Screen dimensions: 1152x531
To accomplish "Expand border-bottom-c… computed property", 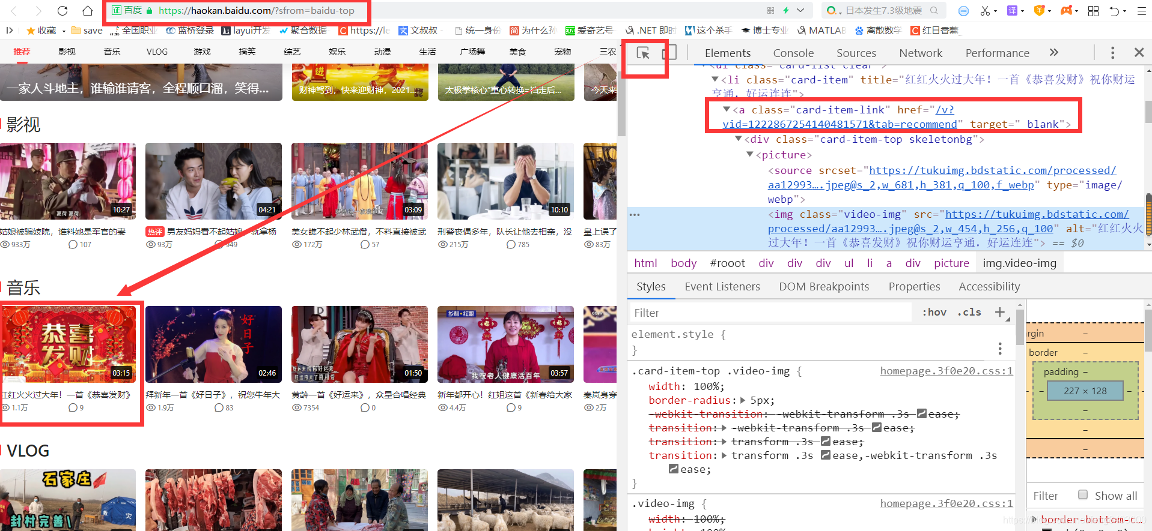I will pos(1034,520).
